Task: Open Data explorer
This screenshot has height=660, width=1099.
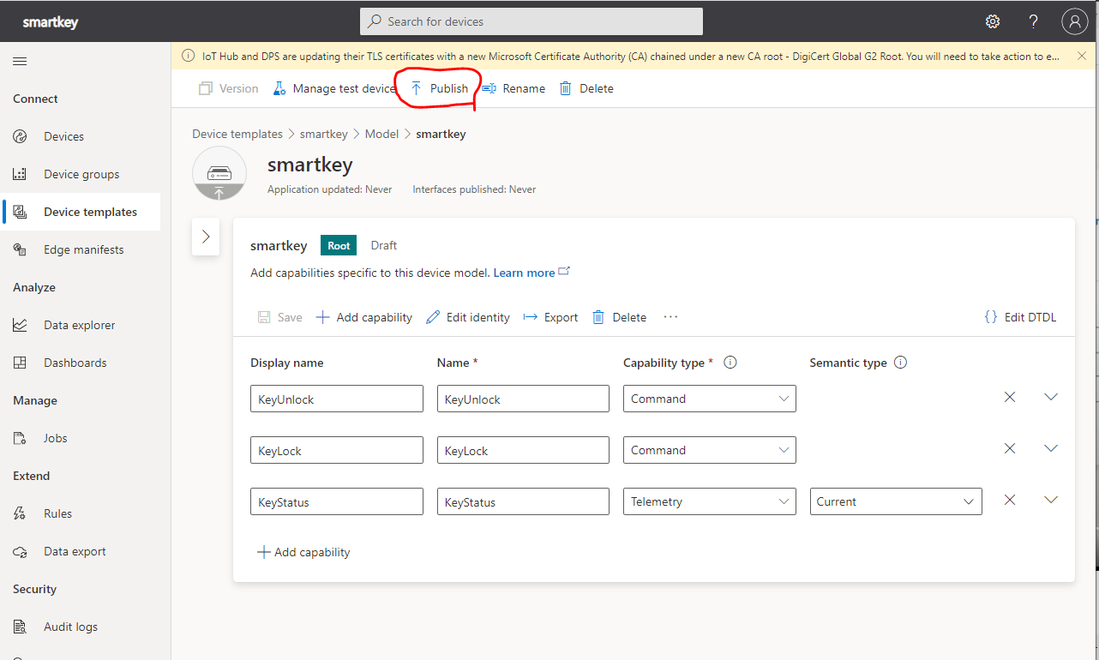Action: [81, 325]
